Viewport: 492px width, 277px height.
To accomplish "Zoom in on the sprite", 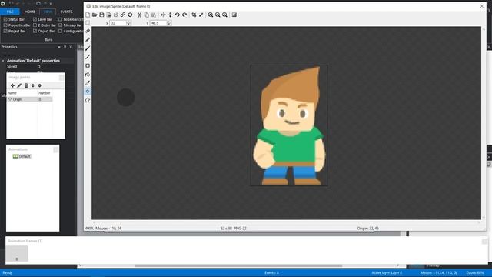I will click(211, 15).
